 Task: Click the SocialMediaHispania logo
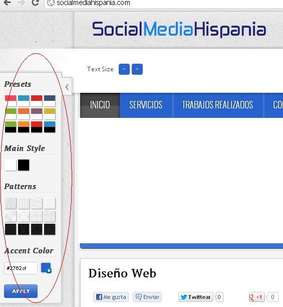point(179,30)
